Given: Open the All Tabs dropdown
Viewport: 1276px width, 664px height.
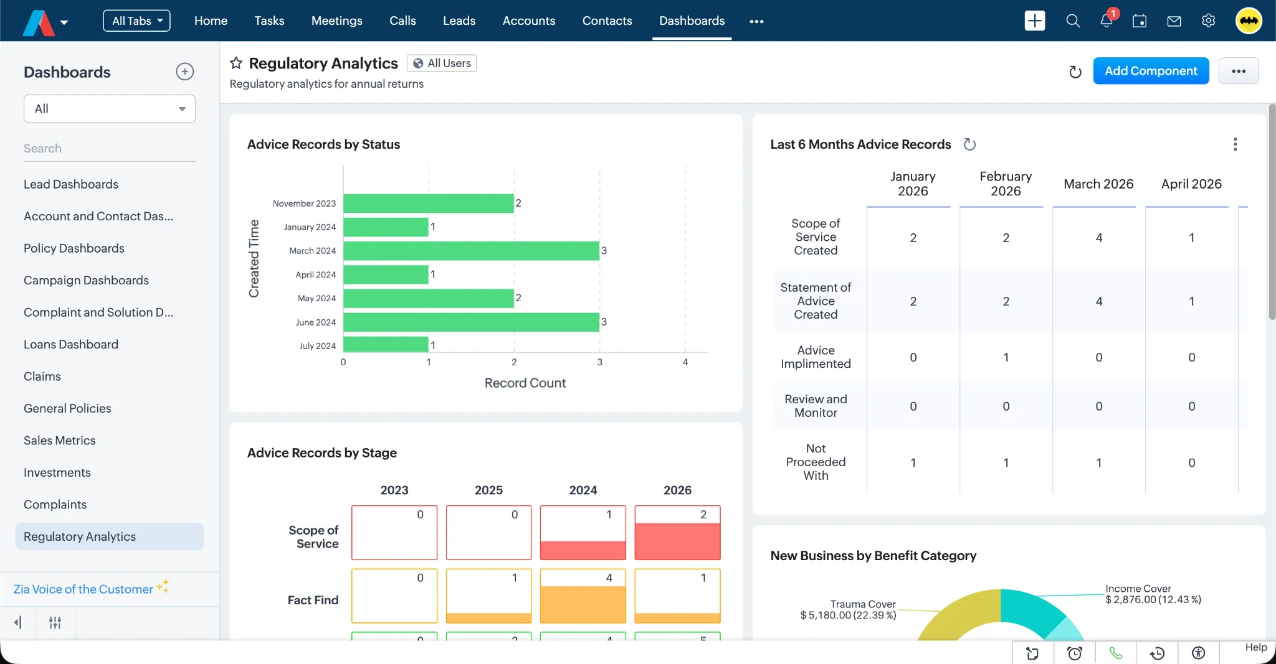Looking at the screenshot, I should (x=136, y=21).
